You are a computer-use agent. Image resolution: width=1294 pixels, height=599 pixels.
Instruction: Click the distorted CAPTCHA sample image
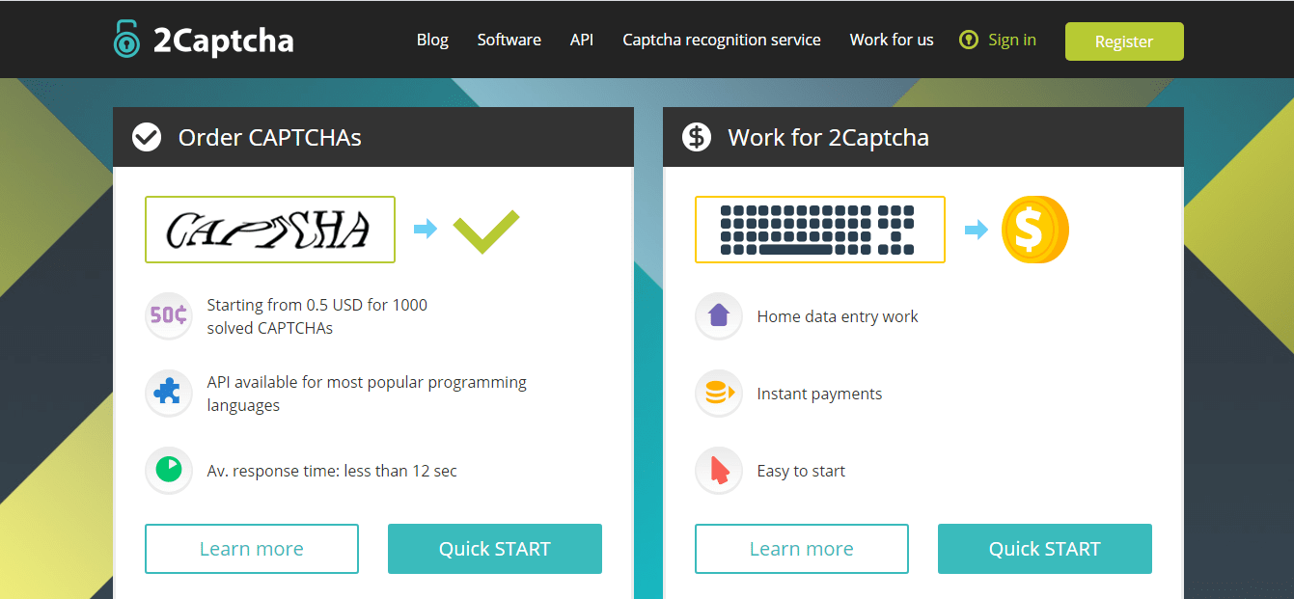coord(270,230)
